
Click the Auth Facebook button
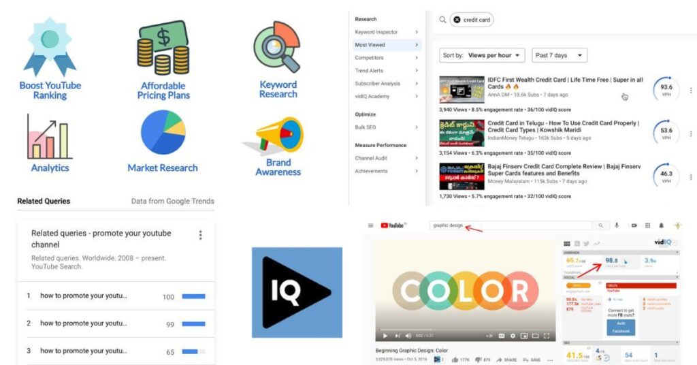(620, 327)
